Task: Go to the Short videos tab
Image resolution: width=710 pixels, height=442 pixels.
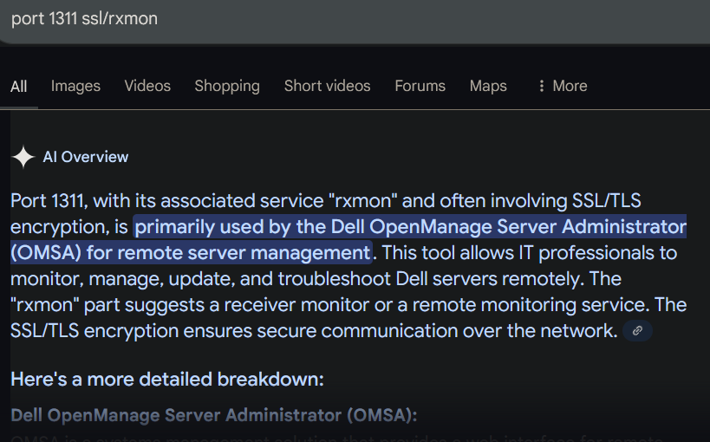Action: 327,86
